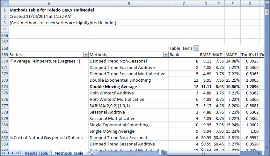The height and width of the screenshot is (156, 270).
Task: Select column D header
Action: coord(206,4)
